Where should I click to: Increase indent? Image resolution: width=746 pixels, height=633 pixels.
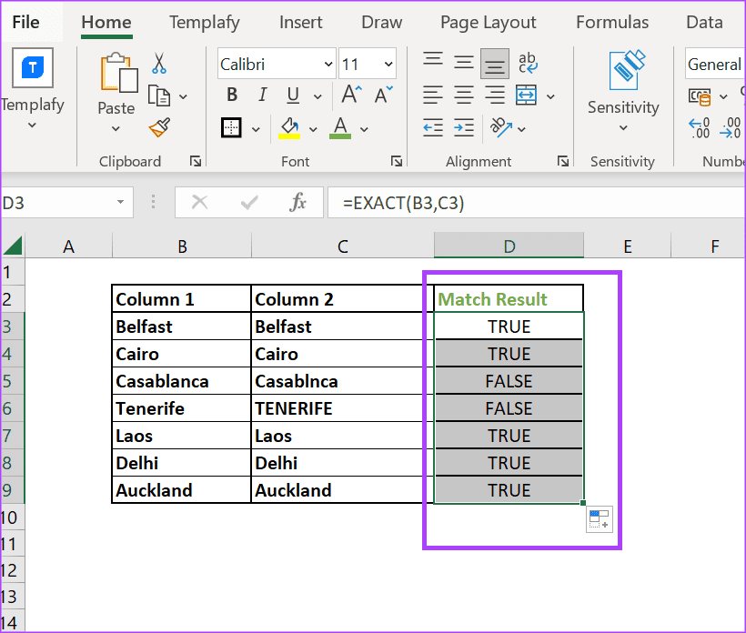(x=463, y=128)
